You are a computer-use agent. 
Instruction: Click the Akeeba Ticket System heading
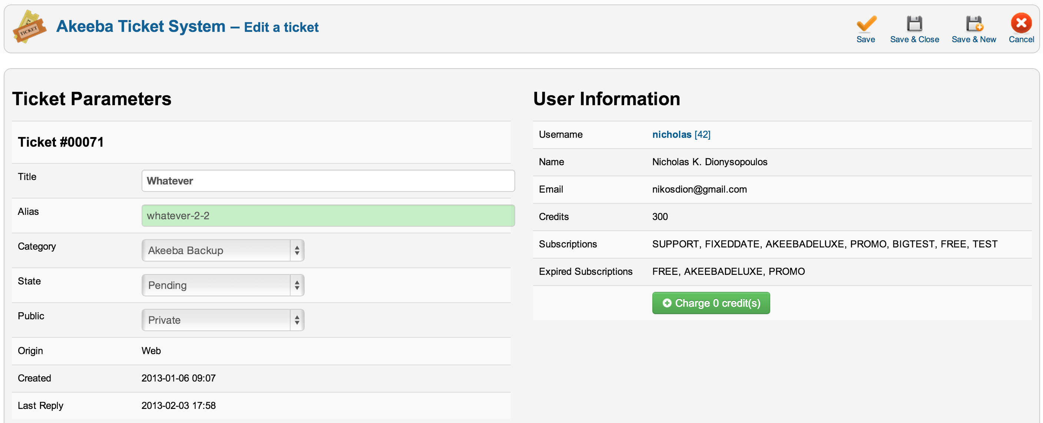[x=140, y=26]
